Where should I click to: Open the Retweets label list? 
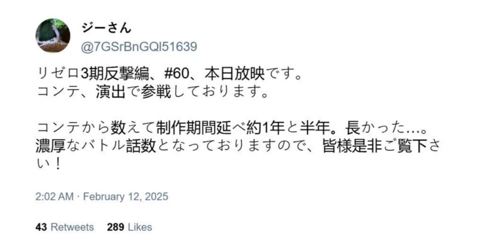click(72, 227)
